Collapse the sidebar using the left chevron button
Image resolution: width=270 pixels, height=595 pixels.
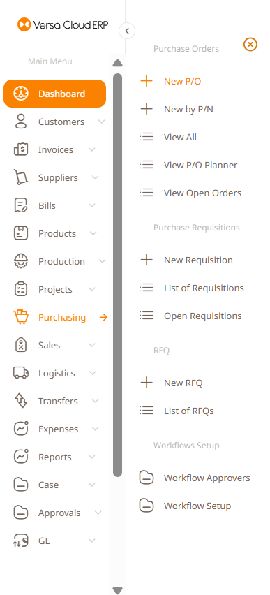[x=127, y=31]
